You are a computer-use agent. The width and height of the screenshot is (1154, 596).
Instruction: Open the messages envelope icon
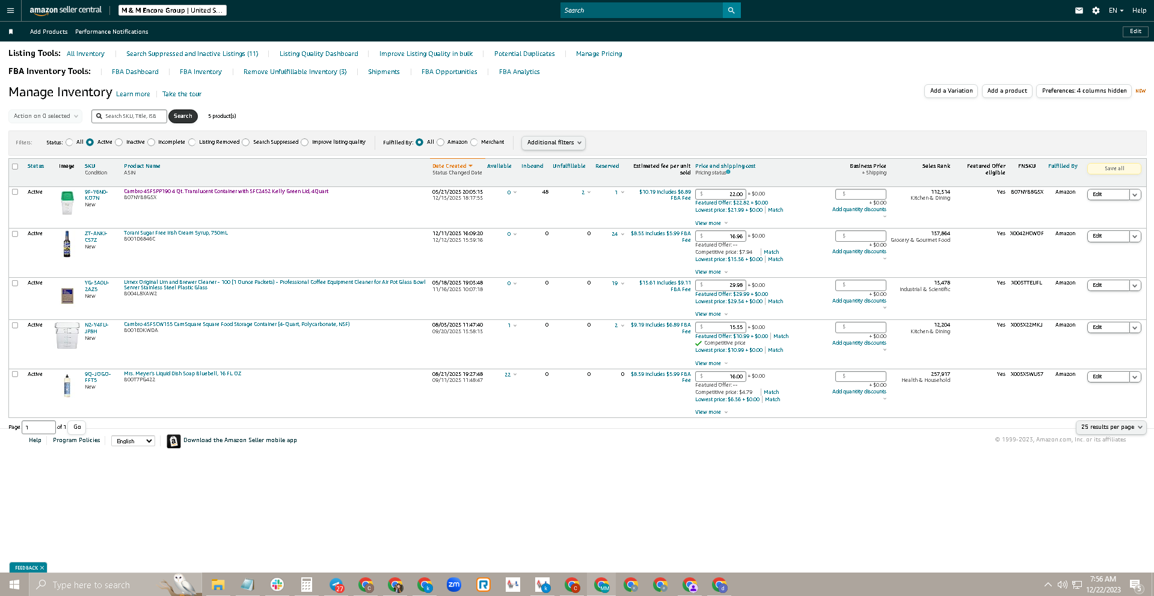(1079, 10)
